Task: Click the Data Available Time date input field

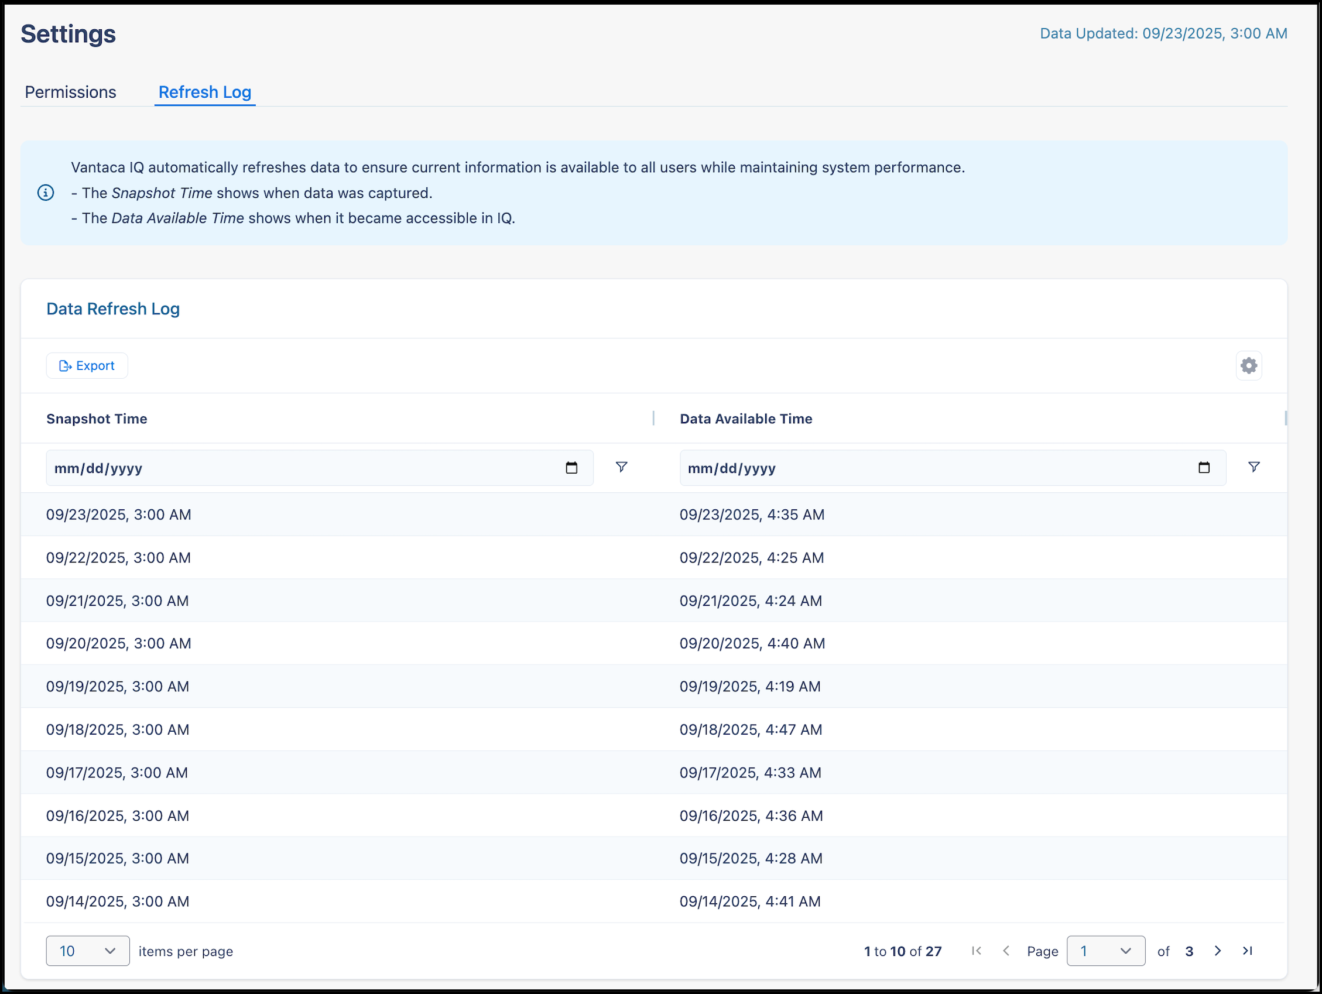Action: [867, 468]
